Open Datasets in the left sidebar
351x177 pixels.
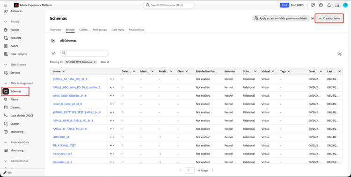point(15,107)
